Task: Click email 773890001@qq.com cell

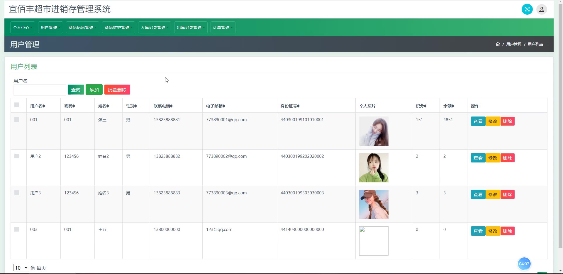Action: click(x=226, y=120)
